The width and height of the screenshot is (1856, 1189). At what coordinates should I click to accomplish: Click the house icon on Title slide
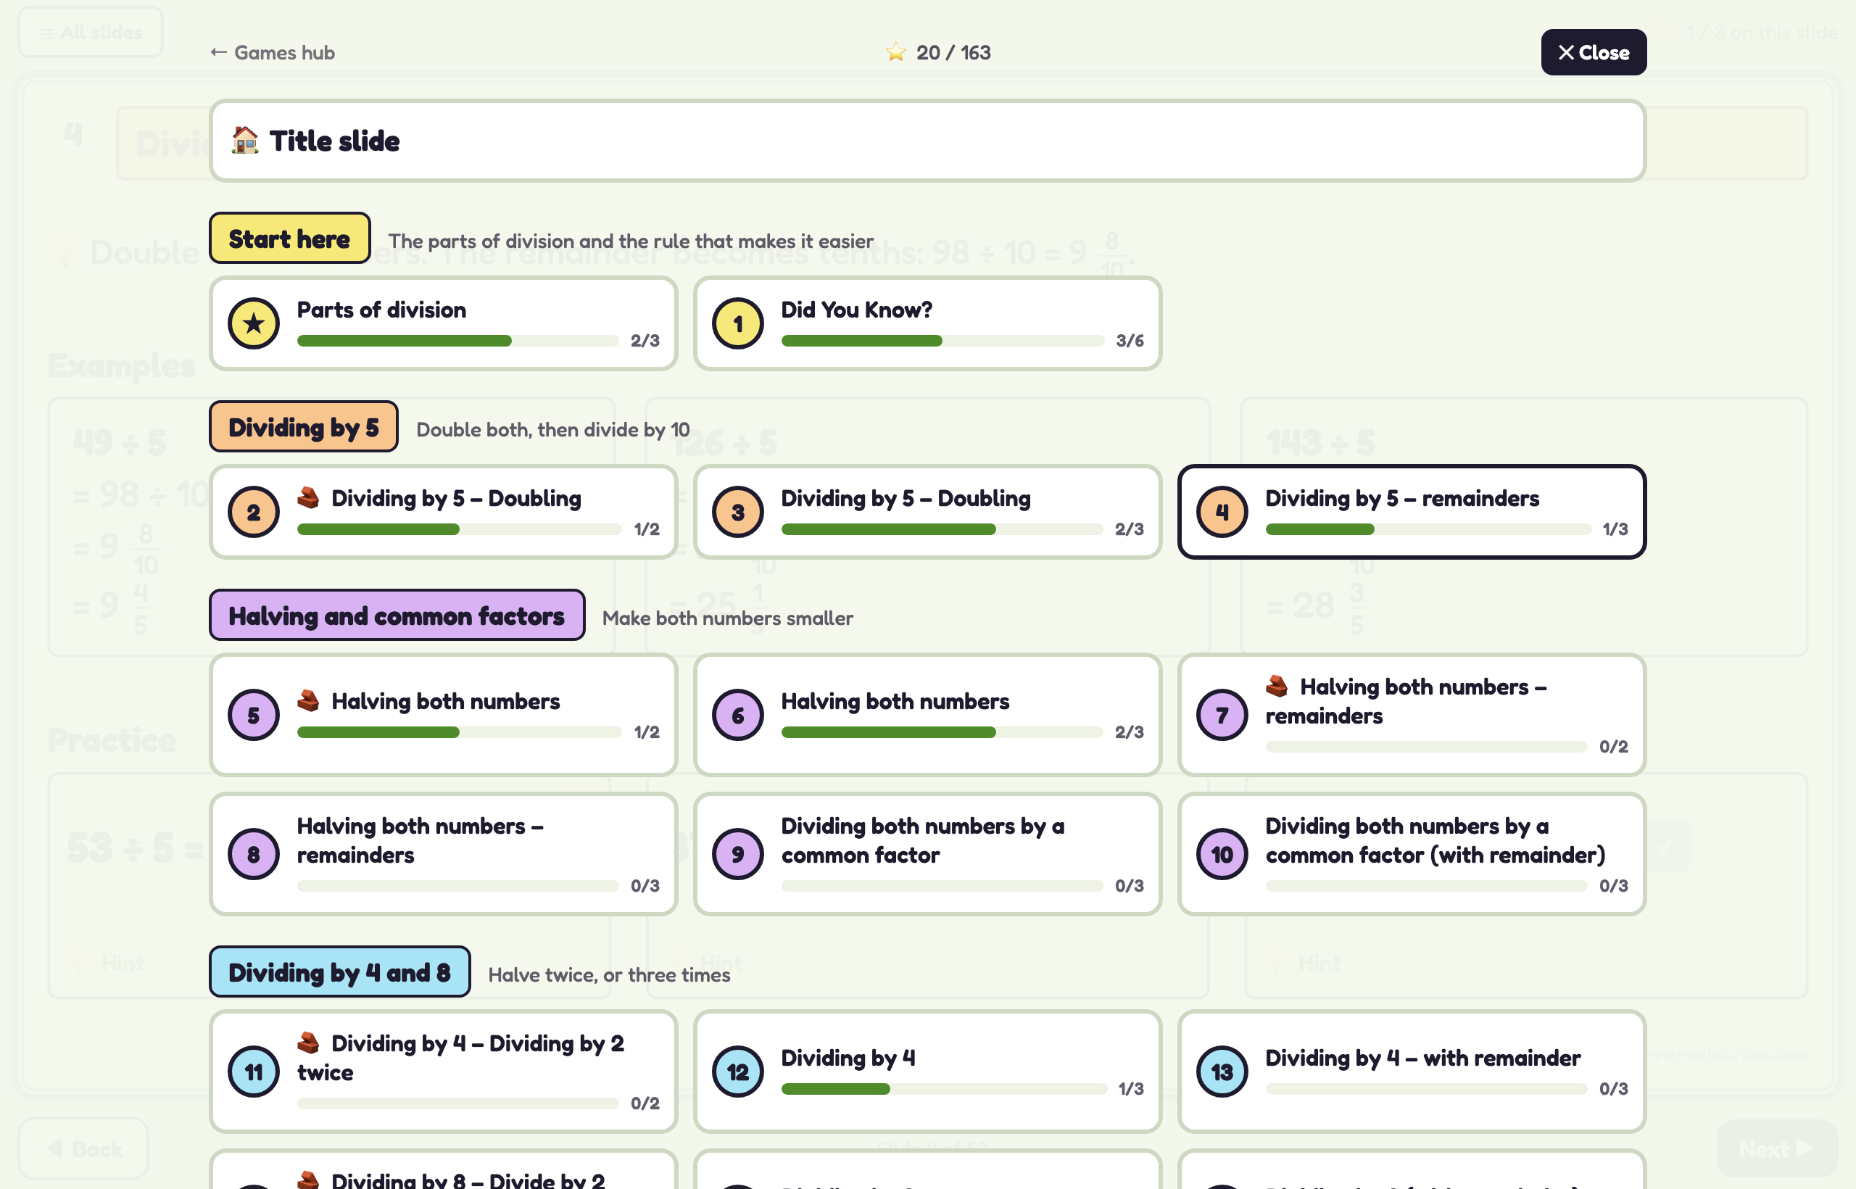click(x=245, y=141)
